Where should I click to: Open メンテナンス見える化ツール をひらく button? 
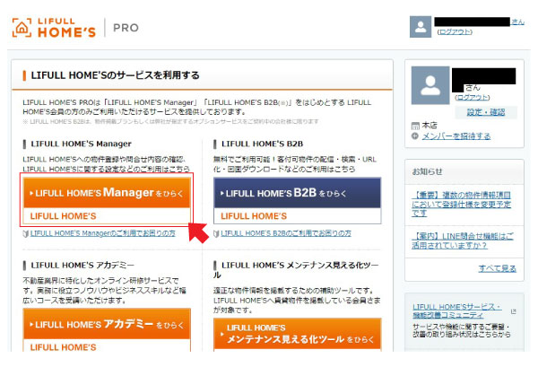point(297,335)
